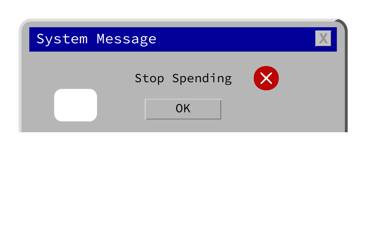Select the blank white box beside the OK button
Image resolution: width=366 pixels, height=244 pixels.
click(x=76, y=105)
